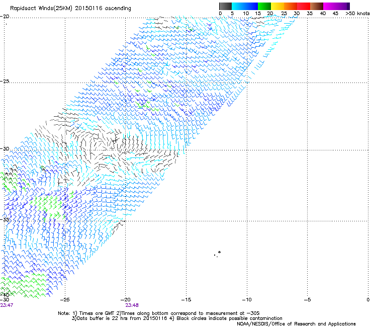Click the 'NOAA/NESDIS/Office of Research and Applications' credit
Screen dimensions: 372x327
296,324
